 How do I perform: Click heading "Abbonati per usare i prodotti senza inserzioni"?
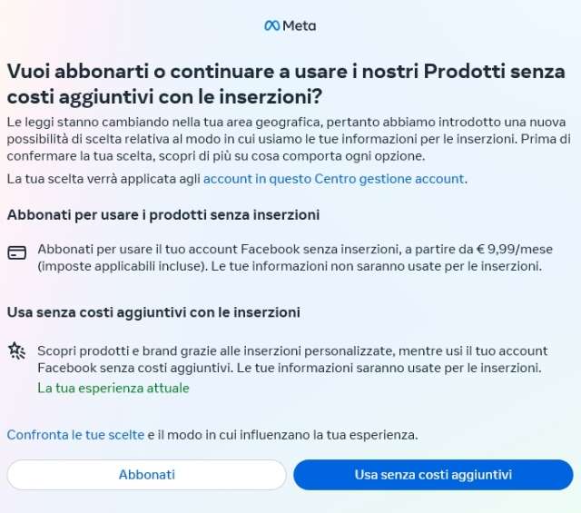coord(163,215)
